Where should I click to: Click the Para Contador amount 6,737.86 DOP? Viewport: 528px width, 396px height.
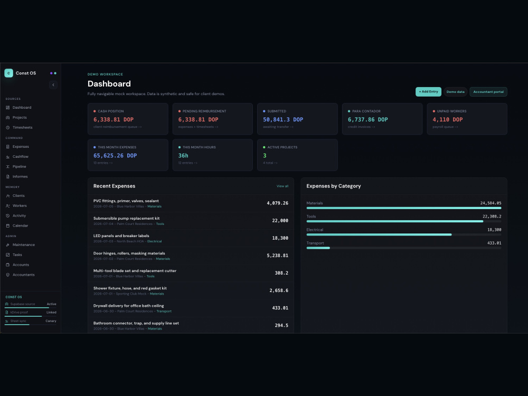(367, 119)
